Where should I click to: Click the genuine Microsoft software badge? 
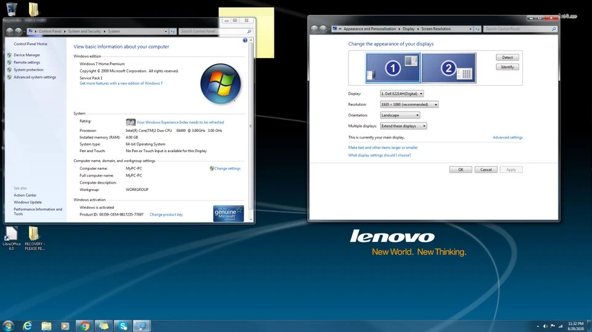(228, 213)
